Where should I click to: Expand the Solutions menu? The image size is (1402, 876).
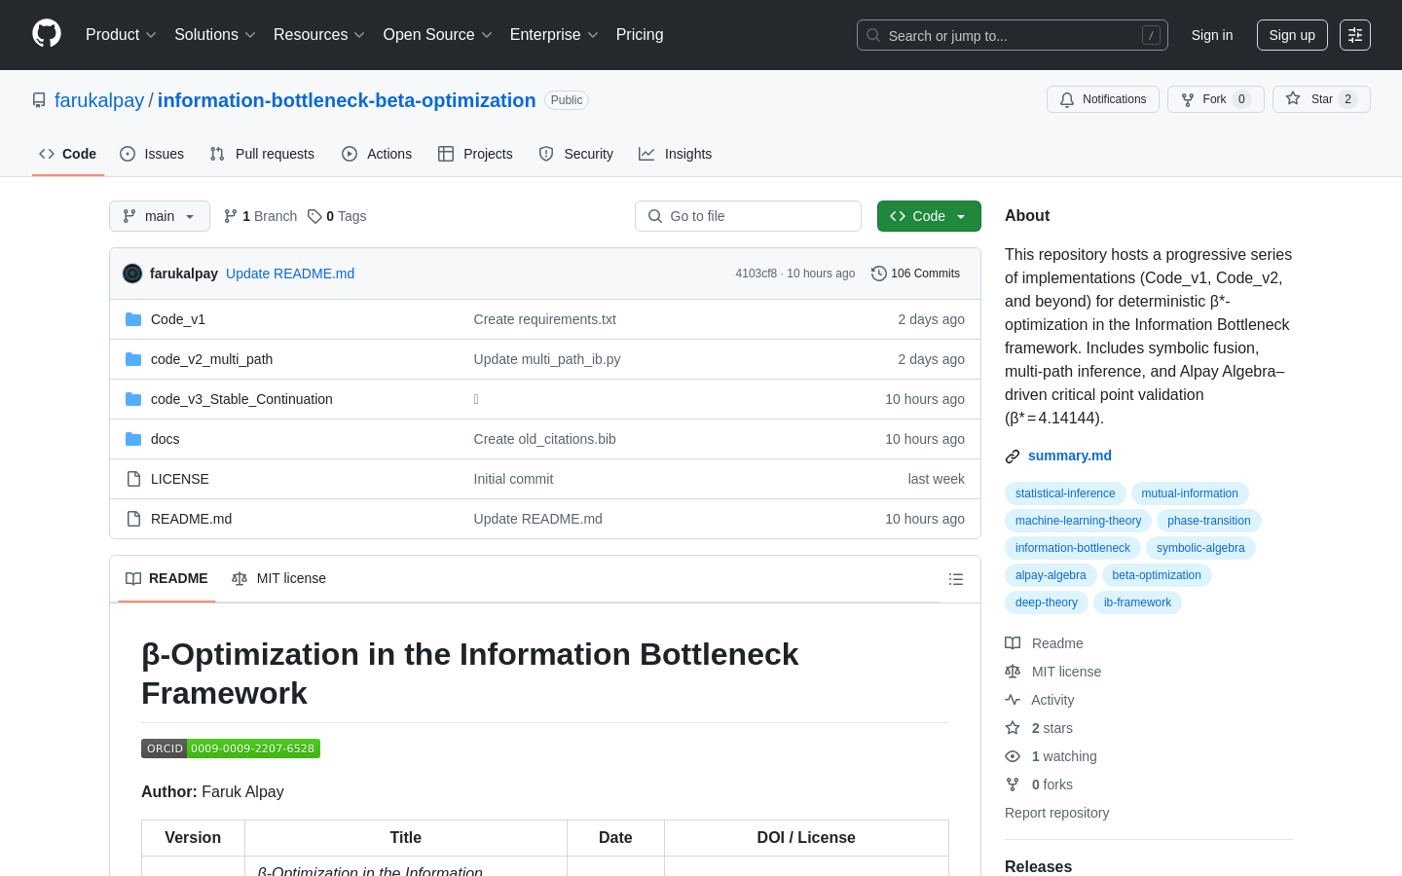[x=215, y=34]
